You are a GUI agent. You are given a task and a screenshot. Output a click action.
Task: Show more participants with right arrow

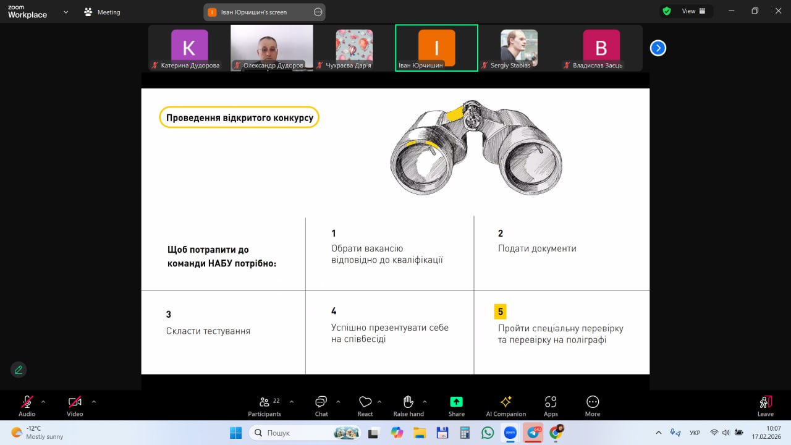(x=658, y=48)
